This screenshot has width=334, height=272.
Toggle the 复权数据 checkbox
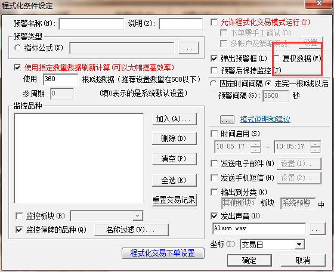pyautogui.click(x=276, y=58)
